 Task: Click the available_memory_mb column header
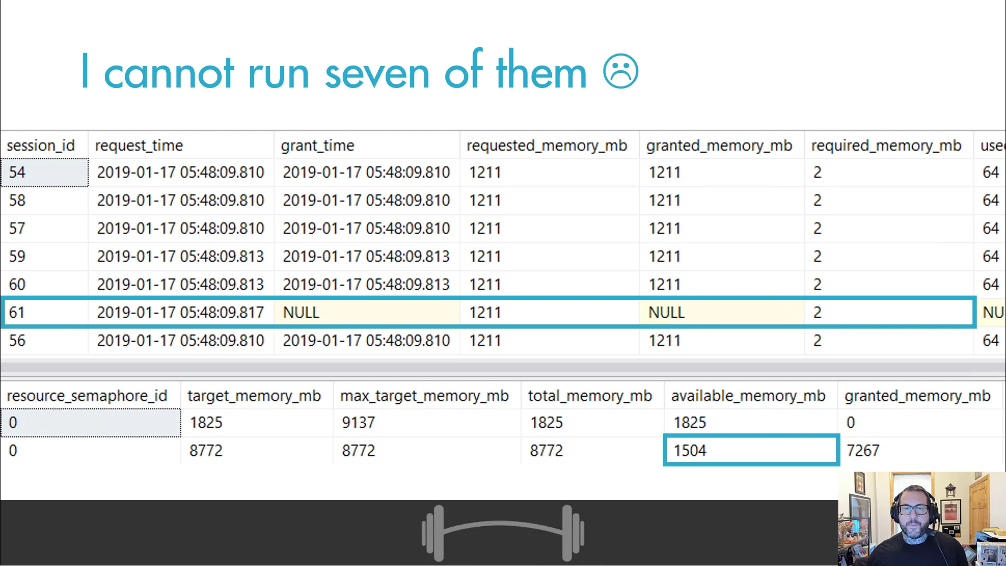[x=748, y=396]
